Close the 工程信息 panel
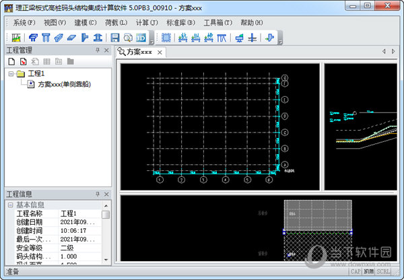 pos(106,194)
